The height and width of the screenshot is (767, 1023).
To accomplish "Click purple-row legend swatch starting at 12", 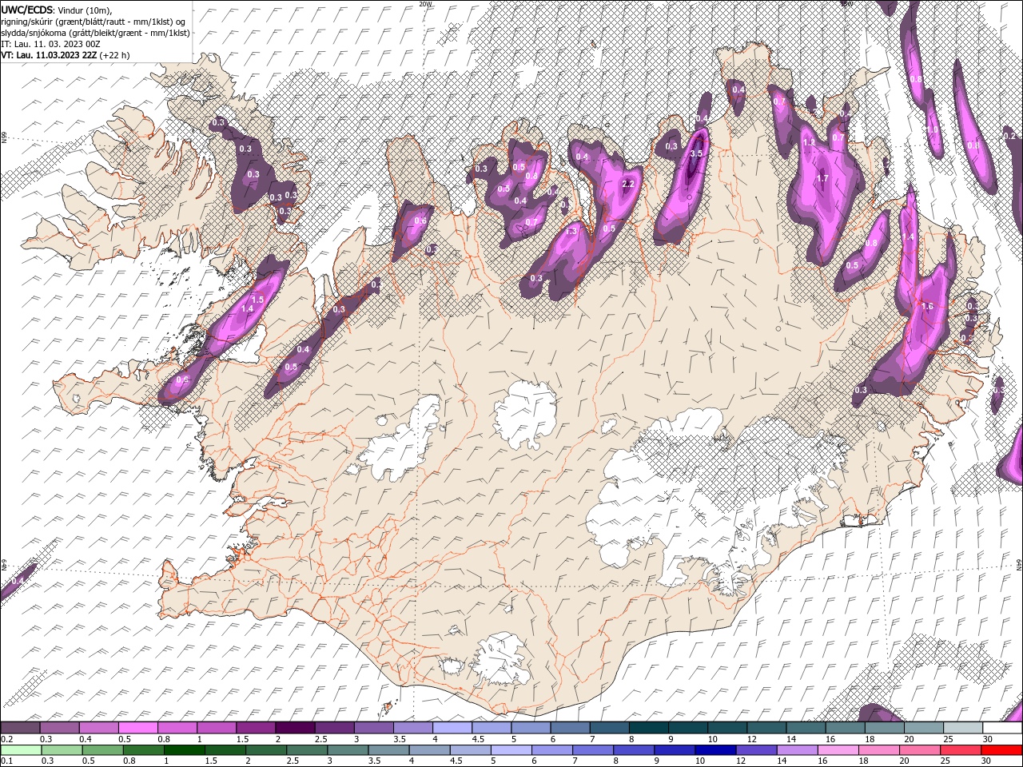I will coord(766,728).
